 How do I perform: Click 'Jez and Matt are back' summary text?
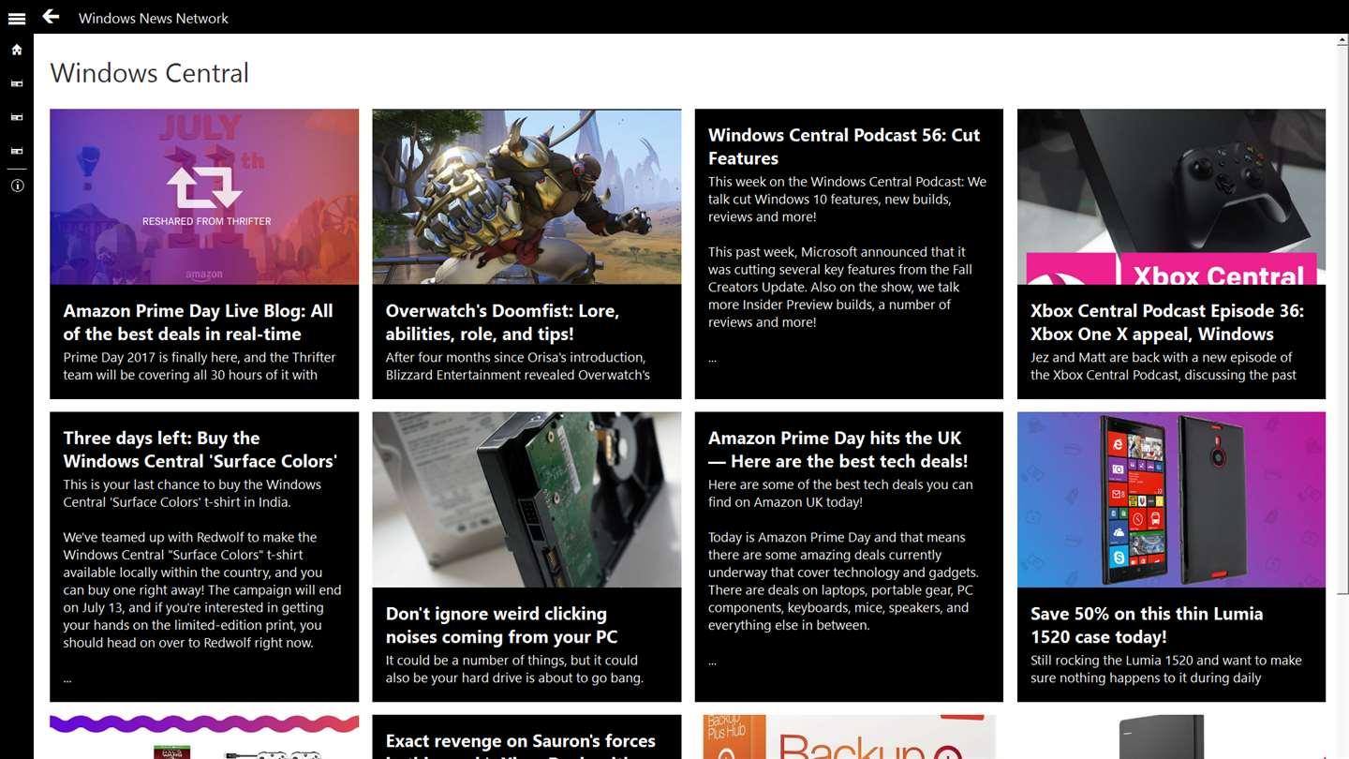tap(1164, 365)
